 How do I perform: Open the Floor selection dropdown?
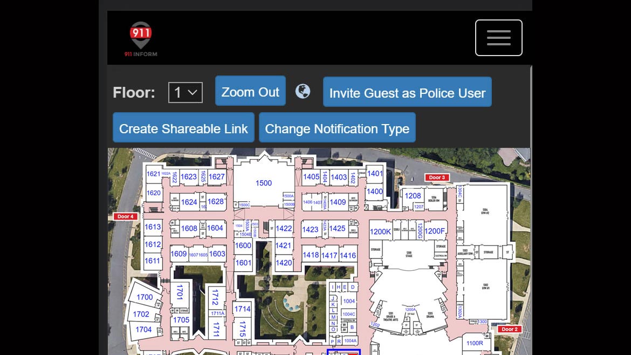pos(185,93)
